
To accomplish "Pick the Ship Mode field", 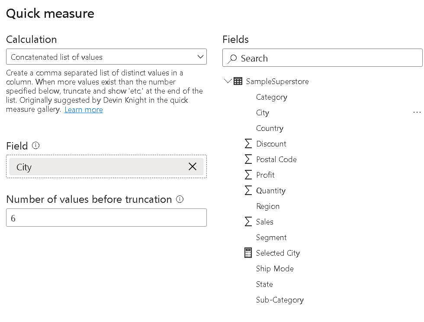I will [275, 269].
